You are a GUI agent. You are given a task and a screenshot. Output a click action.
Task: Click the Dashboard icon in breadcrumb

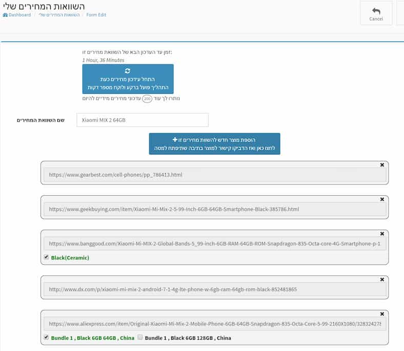pyautogui.click(x=5, y=15)
